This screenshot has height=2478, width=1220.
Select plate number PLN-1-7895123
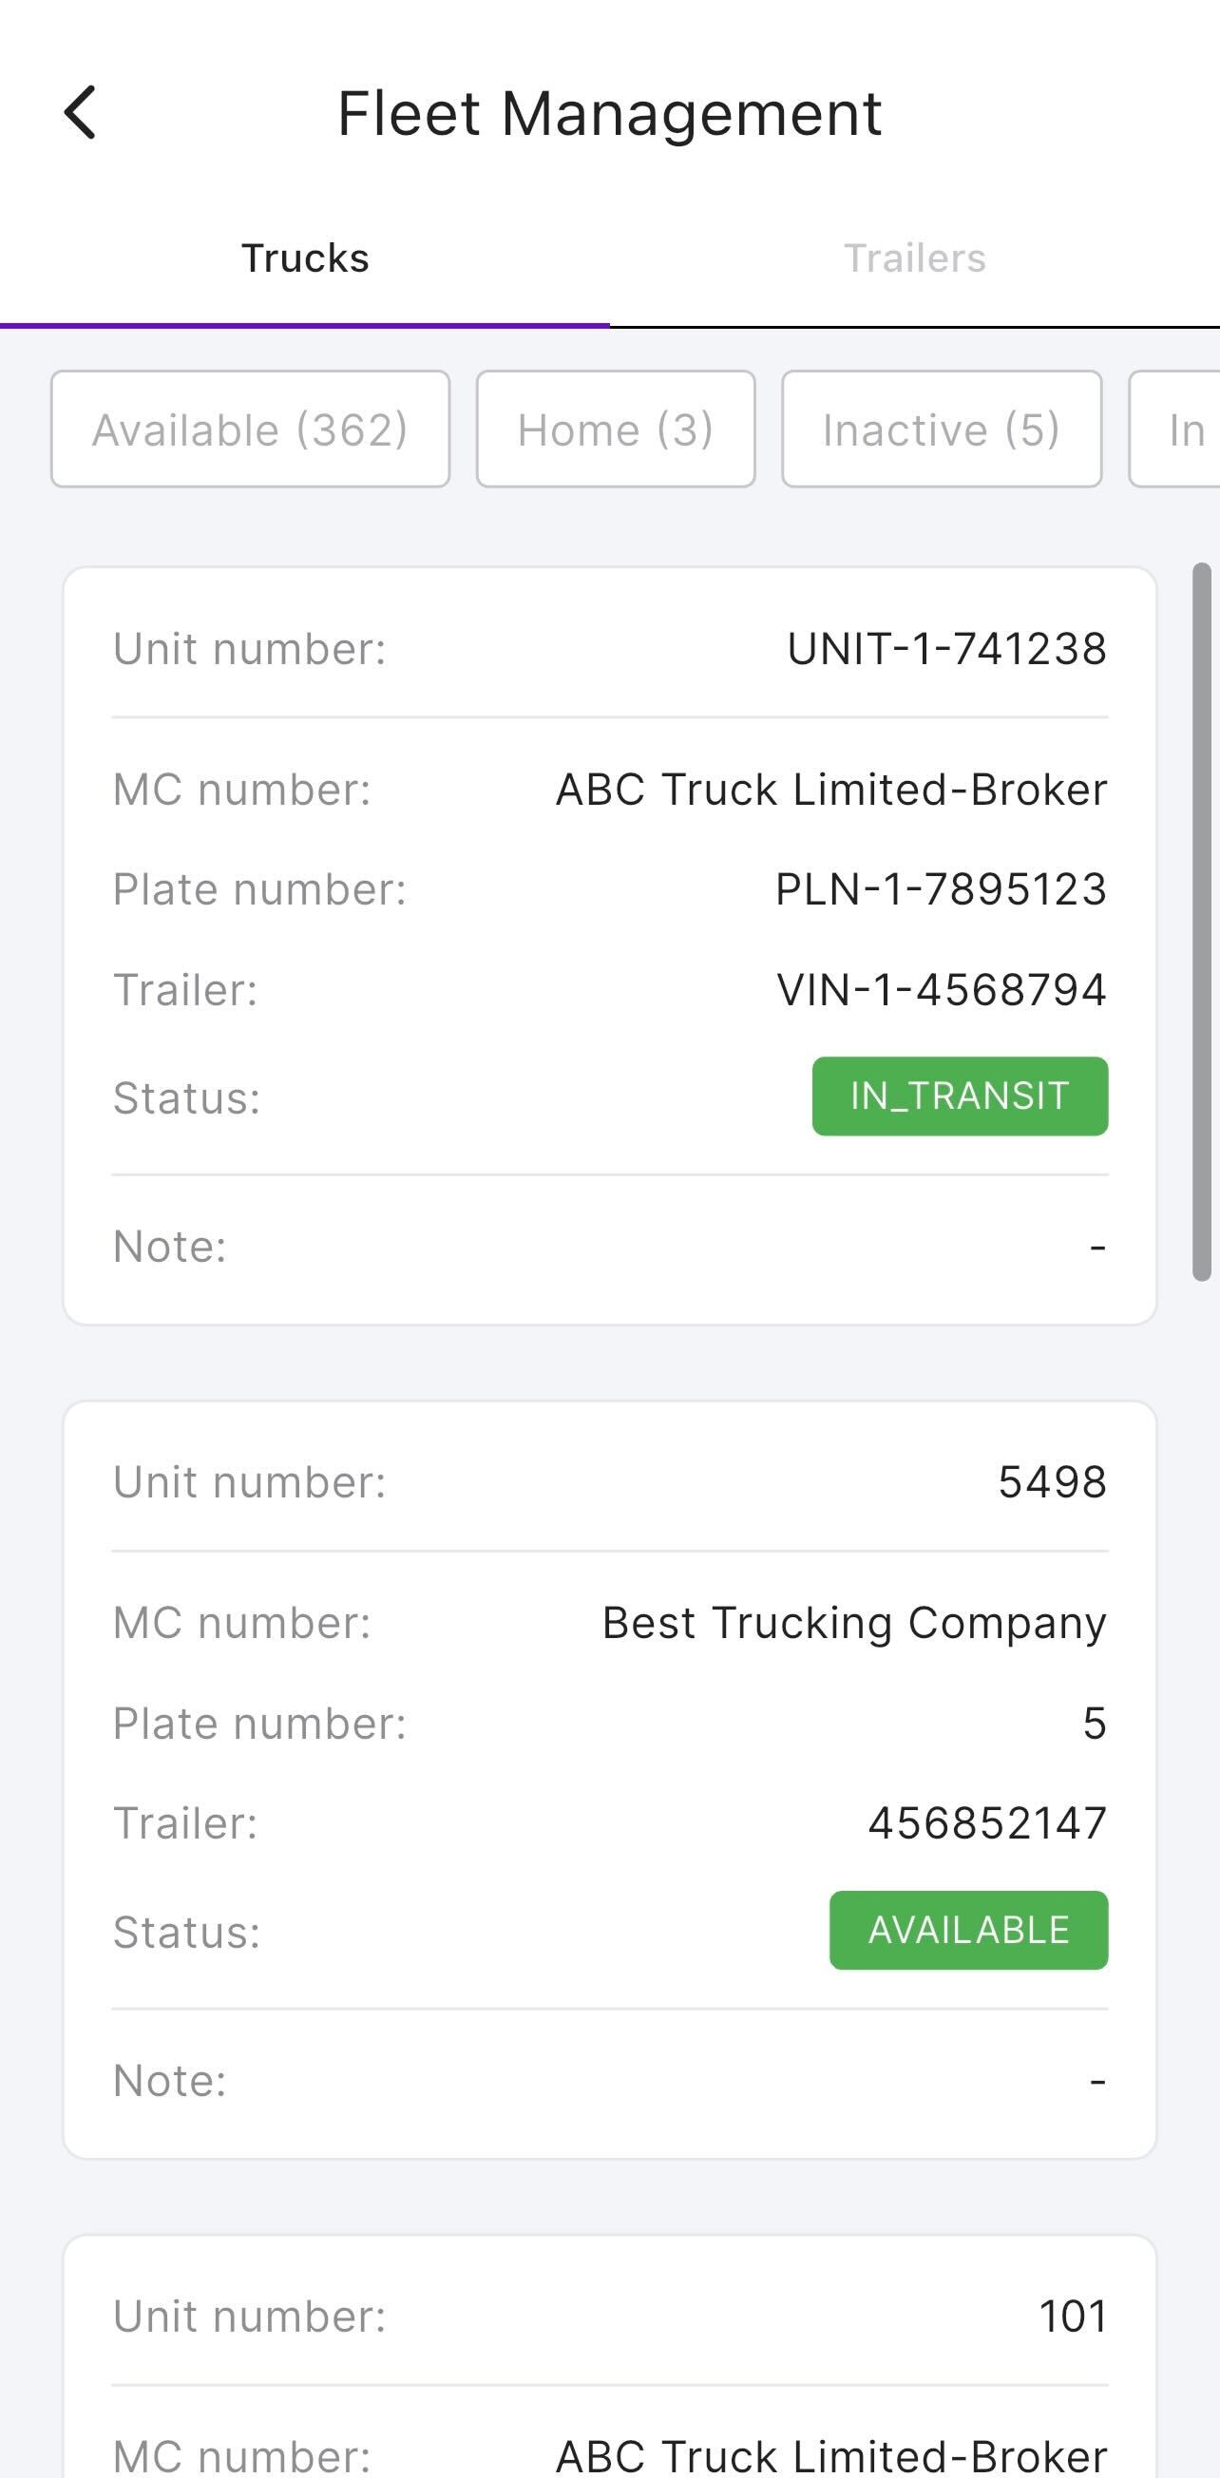tap(941, 888)
